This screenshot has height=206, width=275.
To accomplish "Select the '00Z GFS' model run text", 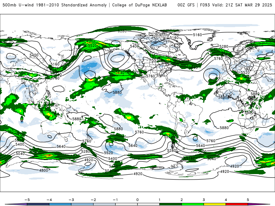I will 186,5.
